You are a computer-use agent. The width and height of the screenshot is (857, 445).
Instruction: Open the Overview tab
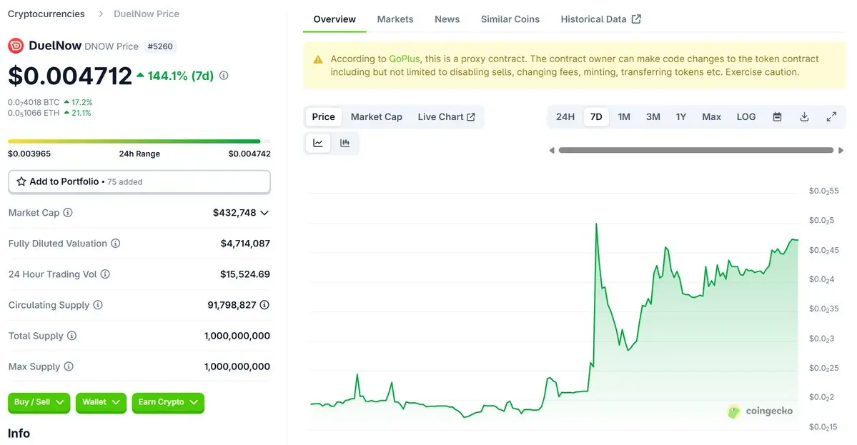pyautogui.click(x=335, y=19)
